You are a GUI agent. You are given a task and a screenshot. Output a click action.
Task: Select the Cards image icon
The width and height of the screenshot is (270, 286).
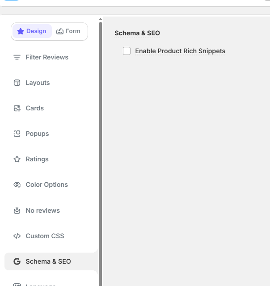point(17,108)
